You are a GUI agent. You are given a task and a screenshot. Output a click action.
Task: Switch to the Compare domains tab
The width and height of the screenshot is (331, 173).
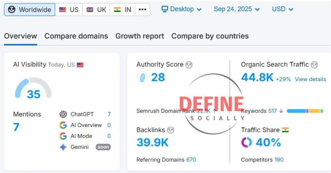(76, 36)
